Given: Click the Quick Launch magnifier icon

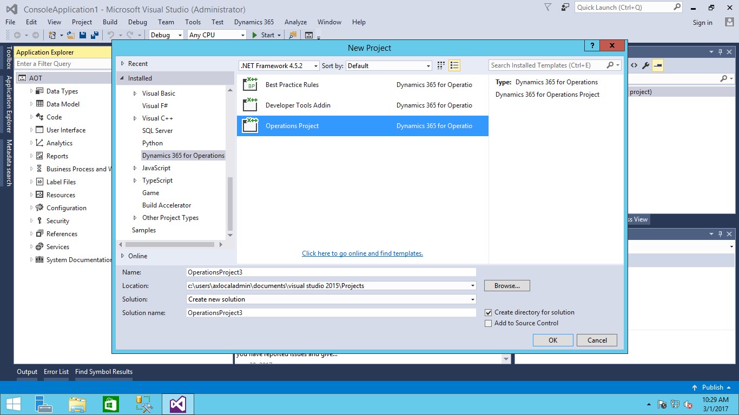Looking at the screenshot, I should pos(677,7).
